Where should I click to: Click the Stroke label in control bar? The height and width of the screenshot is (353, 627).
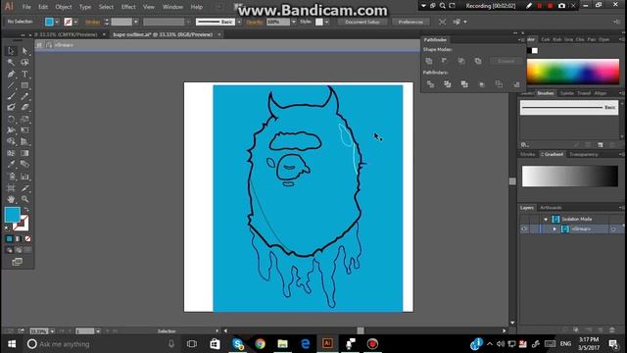tap(92, 22)
